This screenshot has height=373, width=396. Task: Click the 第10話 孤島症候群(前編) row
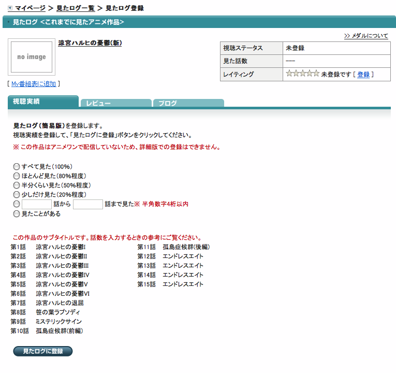47,331
